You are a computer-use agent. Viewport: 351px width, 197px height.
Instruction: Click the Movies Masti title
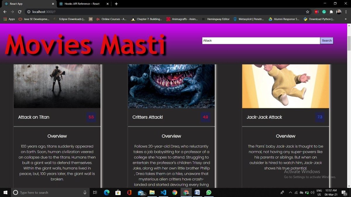pos(85,45)
